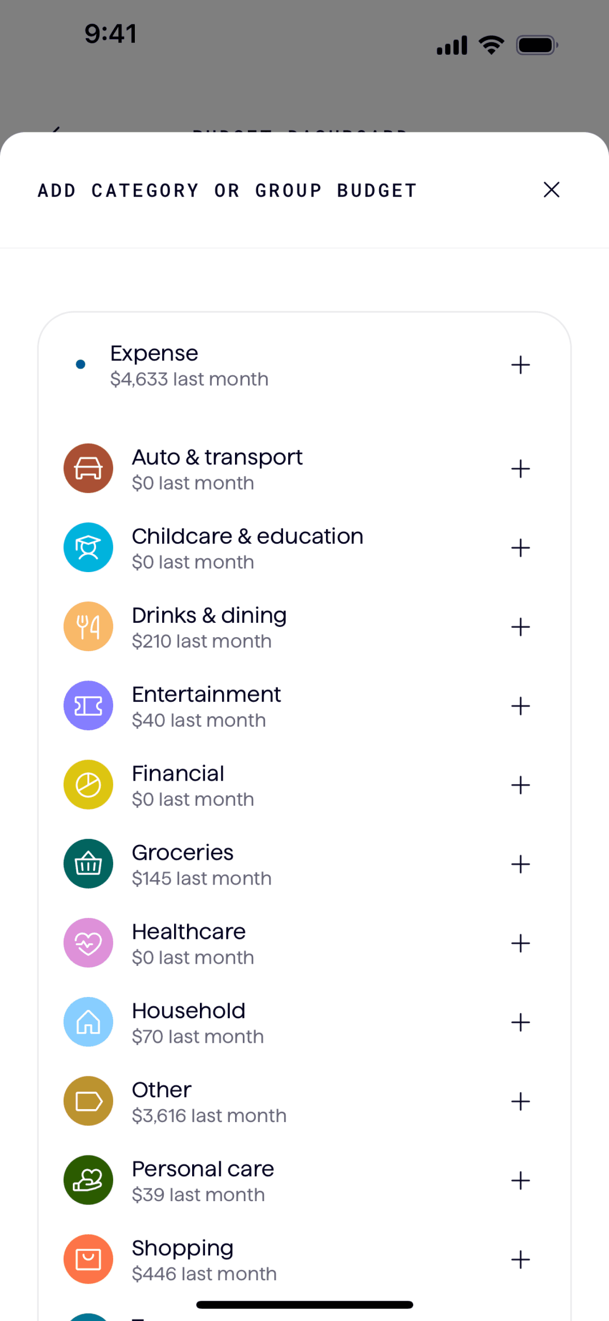This screenshot has width=609, height=1321.
Task: Select the Other $3,616 last month row
Action: [209, 1101]
